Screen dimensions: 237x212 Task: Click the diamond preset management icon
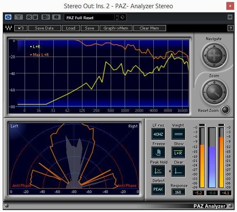coord(123,18)
